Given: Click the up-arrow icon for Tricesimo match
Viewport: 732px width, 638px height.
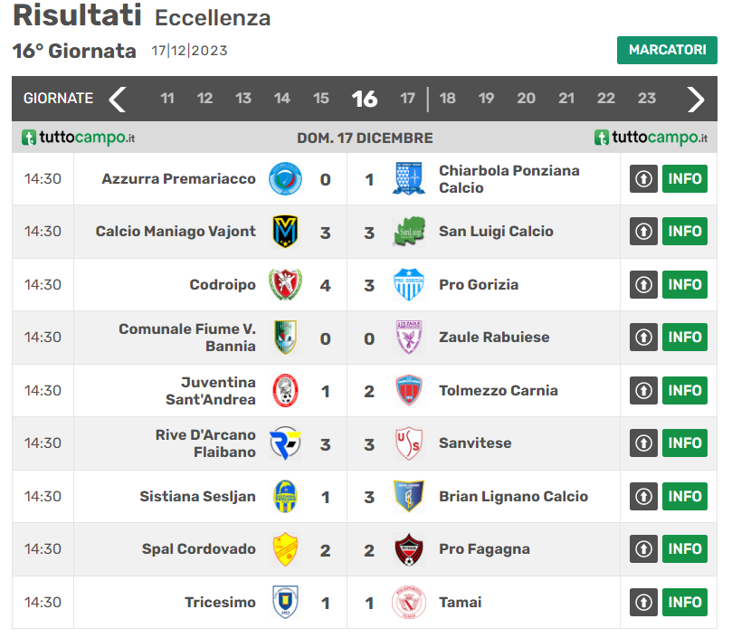Looking at the screenshot, I should click(x=643, y=602).
